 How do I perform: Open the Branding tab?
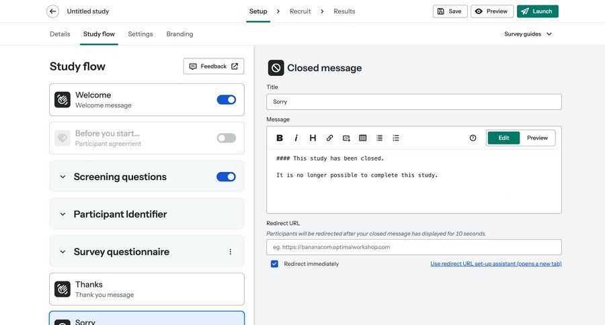click(x=179, y=34)
